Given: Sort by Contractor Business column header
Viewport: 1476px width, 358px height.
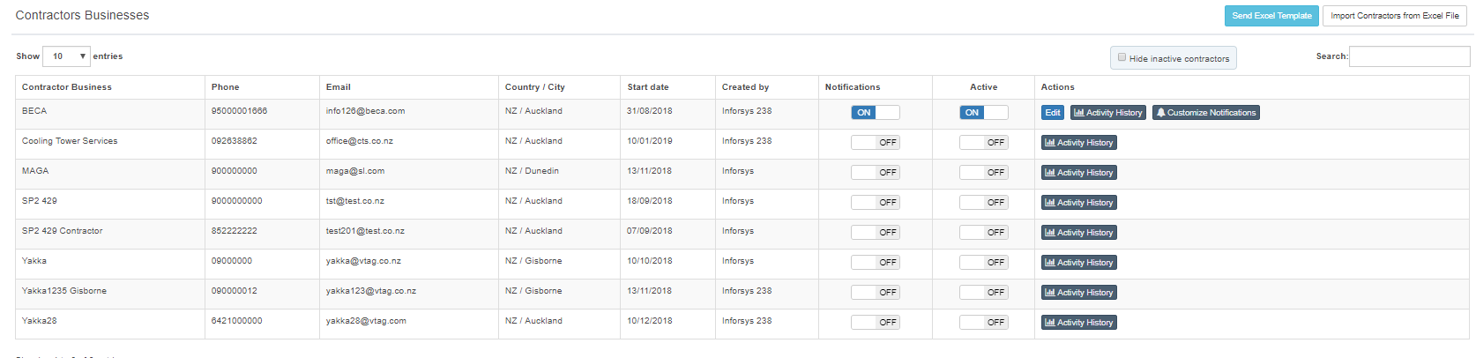Looking at the screenshot, I should tap(67, 87).
